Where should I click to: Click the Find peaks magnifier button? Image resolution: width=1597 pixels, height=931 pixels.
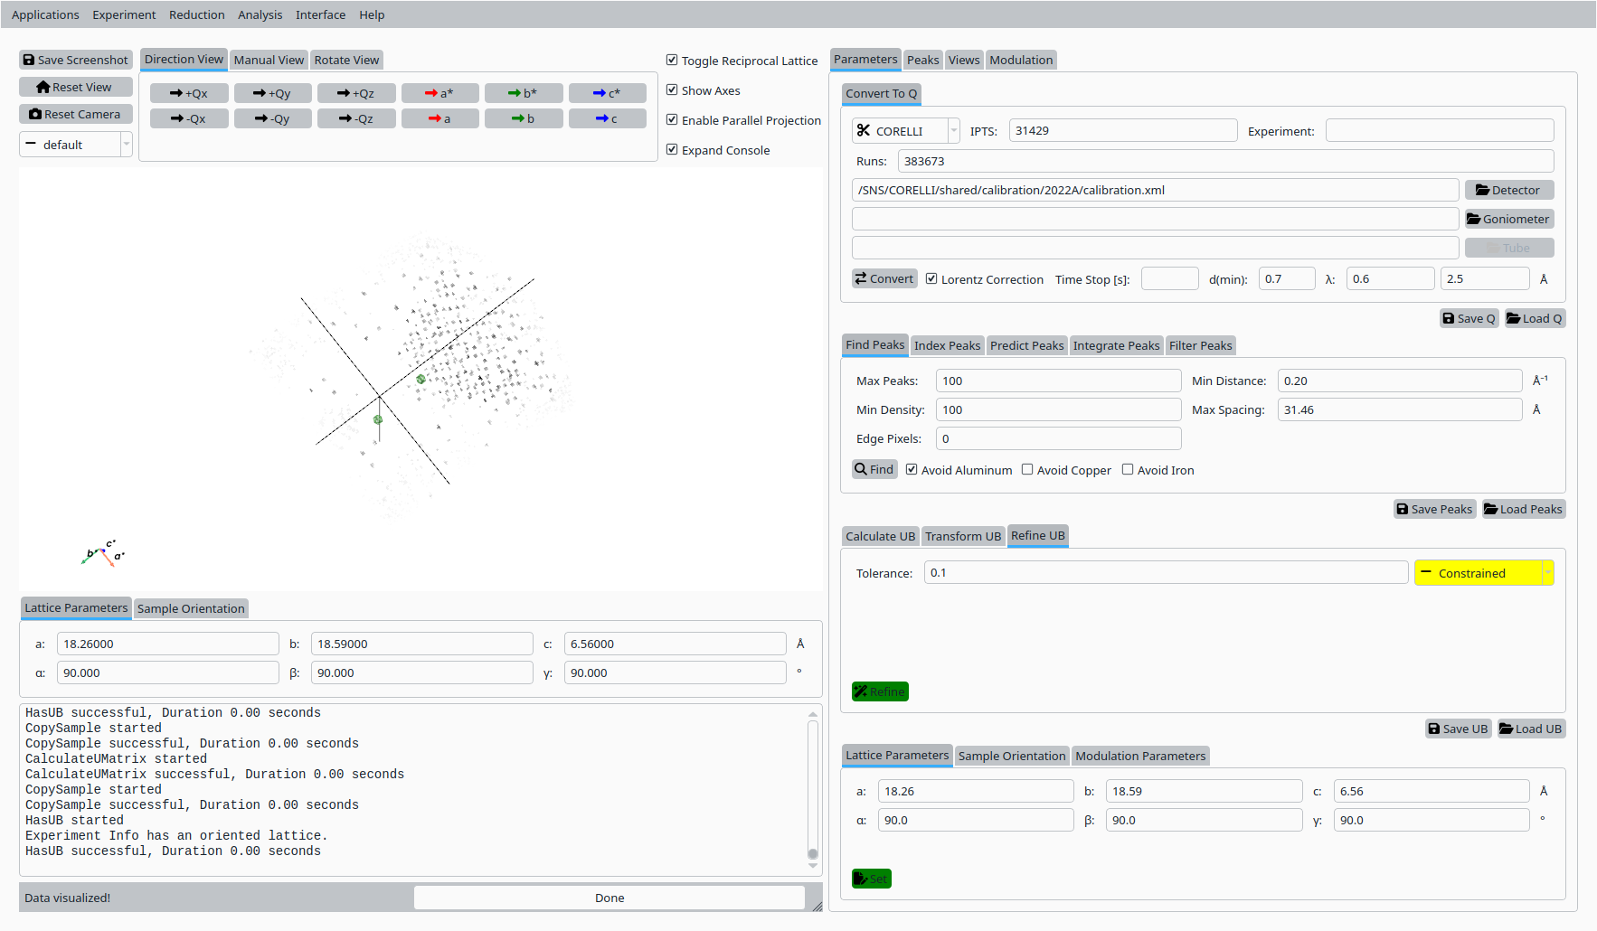click(874, 469)
